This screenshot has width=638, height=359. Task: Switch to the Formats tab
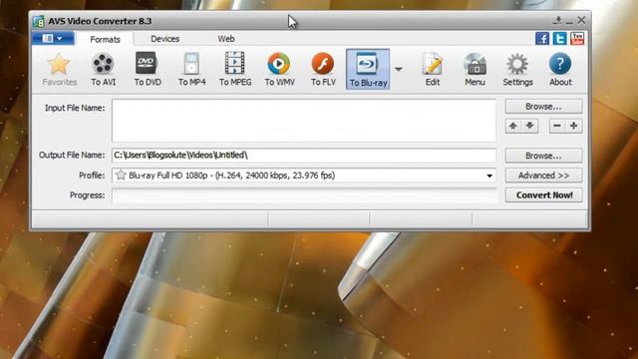(x=105, y=40)
